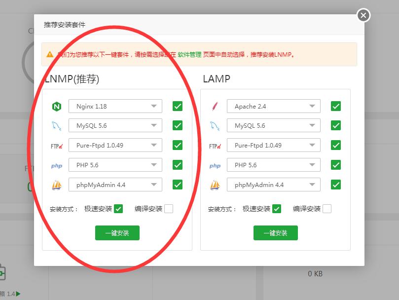Screen dimensions: 399x300
Task: Open the Nginx 1.18 version dropdown
Action: (x=115, y=106)
